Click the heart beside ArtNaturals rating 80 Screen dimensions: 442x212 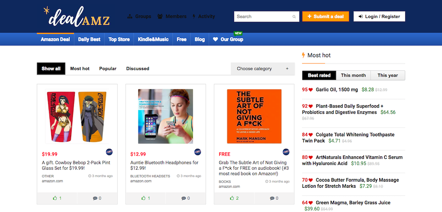tap(311, 158)
